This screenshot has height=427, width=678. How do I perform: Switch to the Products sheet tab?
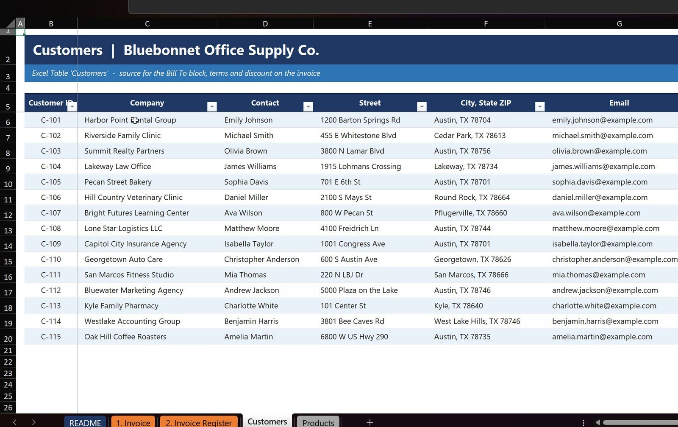click(x=318, y=422)
